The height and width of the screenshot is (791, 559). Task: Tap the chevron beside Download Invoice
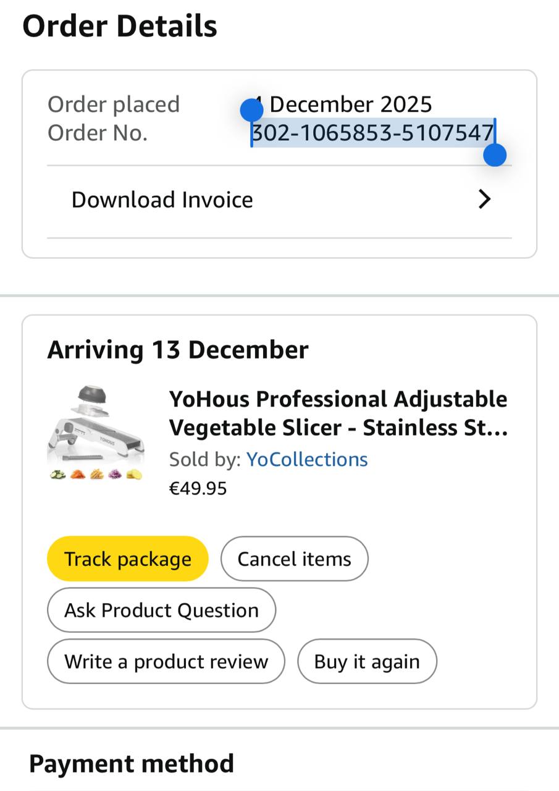(x=485, y=200)
